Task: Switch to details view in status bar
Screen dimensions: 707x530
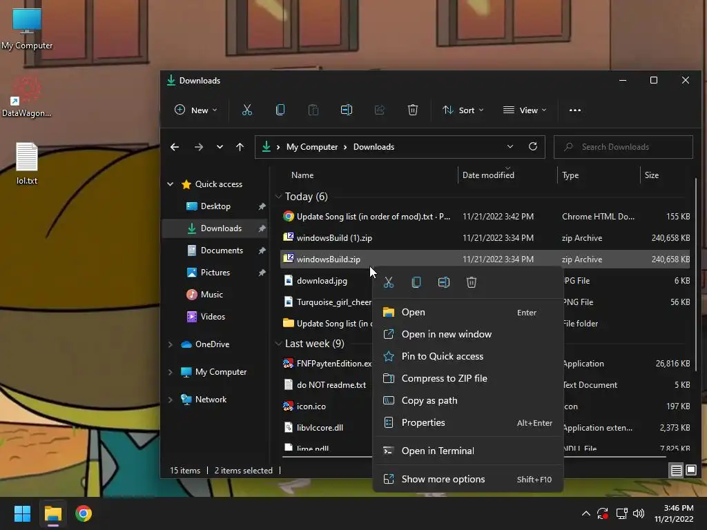Action: [677, 471]
